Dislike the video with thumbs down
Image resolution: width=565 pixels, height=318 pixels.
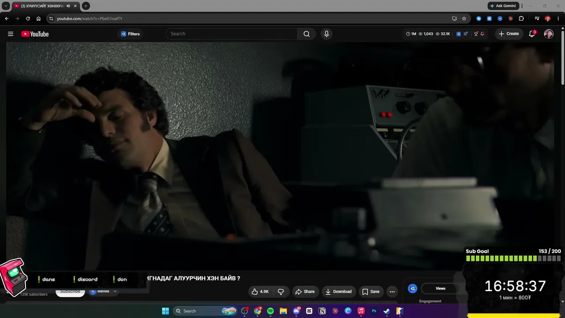pos(281,291)
